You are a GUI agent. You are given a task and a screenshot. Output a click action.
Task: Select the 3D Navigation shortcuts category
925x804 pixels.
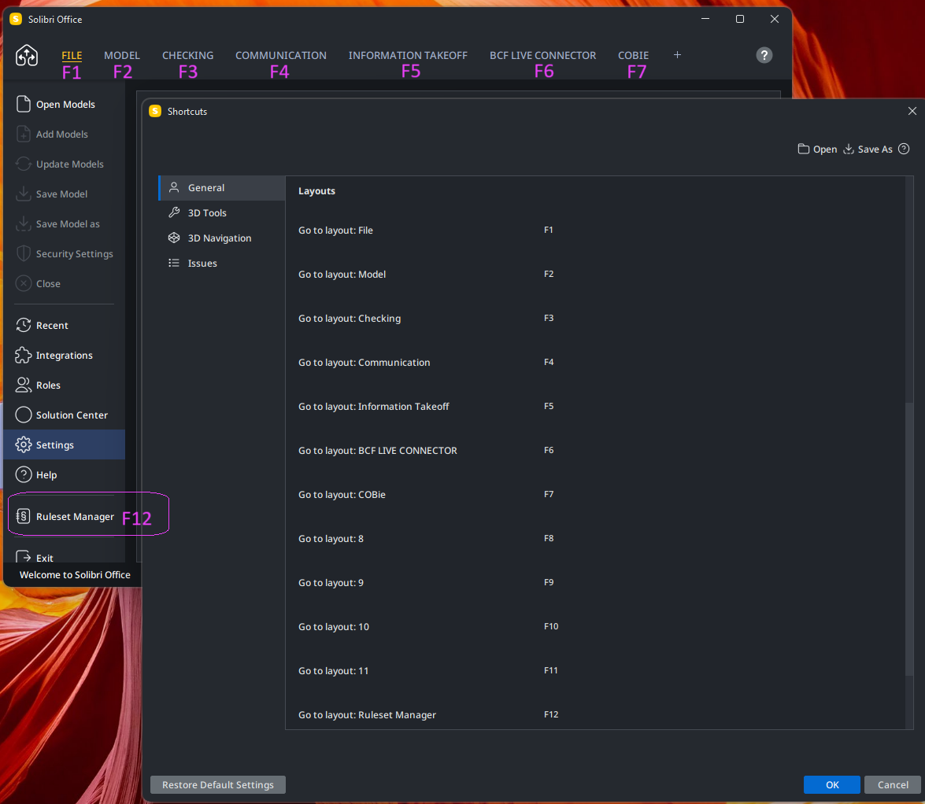pyautogui.click(x=222, y=238)
